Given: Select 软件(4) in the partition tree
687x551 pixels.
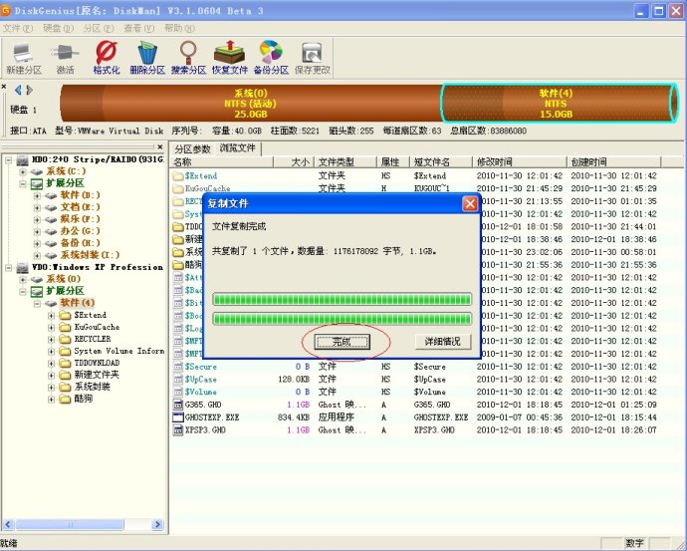Looking at the screenshot, I should coord(77,303).
